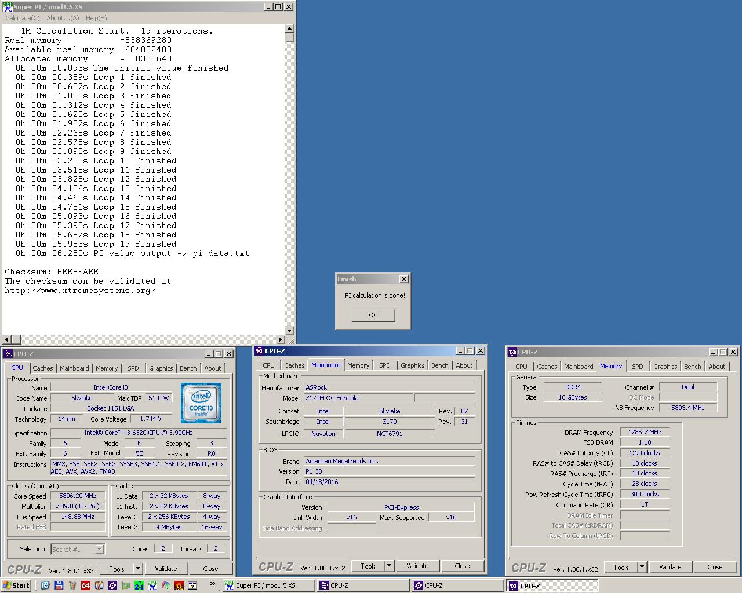
Task: Activate the third CPU-Z taskbar button
Action: (x=552, y=585)
